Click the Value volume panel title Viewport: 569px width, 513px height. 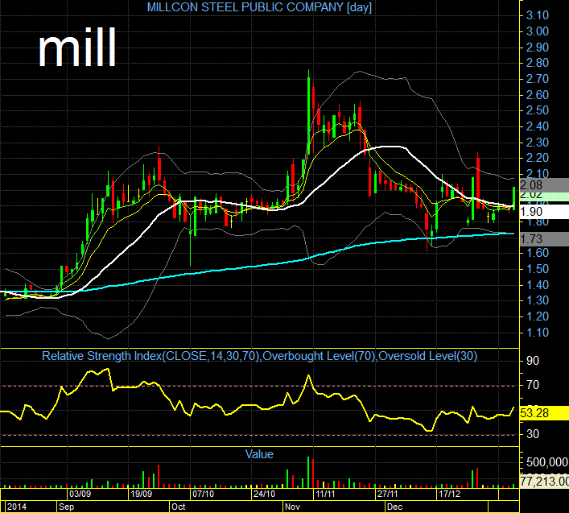pos(259,454)
